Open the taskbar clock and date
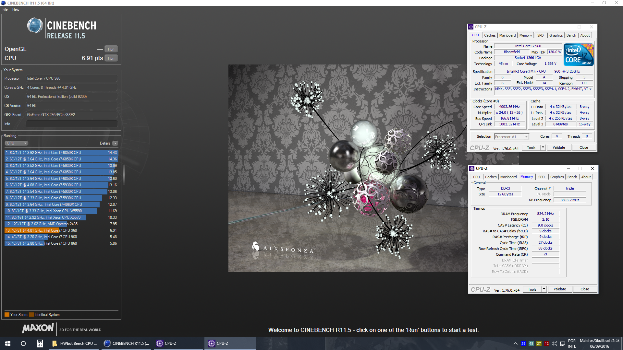This screenshot has width=623, height=350. pos(599,344)
